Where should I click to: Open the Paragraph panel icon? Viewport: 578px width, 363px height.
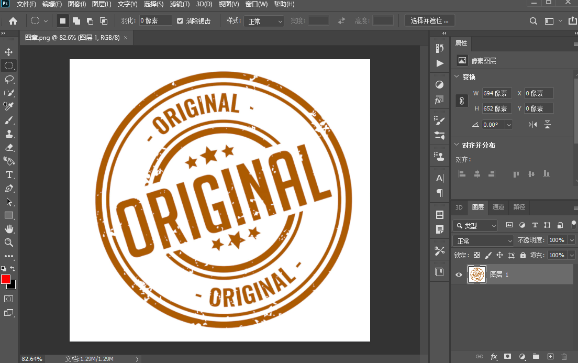coord(439,193)
